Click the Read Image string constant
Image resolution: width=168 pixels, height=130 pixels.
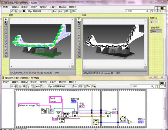coord(55,99)
